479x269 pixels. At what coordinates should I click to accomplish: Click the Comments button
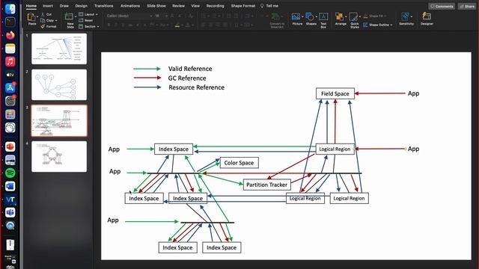(442, 6)
